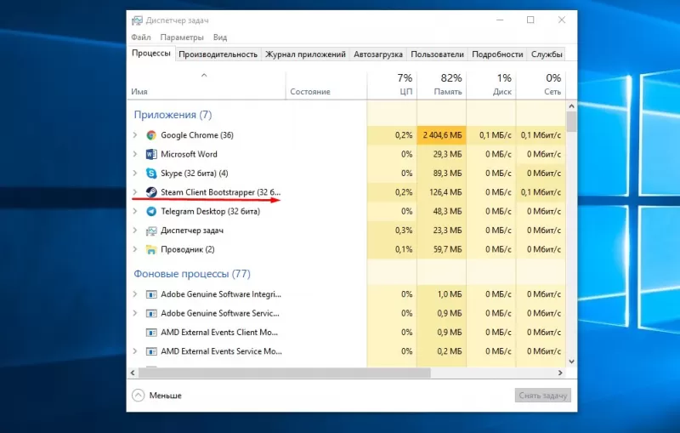Open the Вид menu
The height and width of the screenshot is (433, 680).
point(220,37)
